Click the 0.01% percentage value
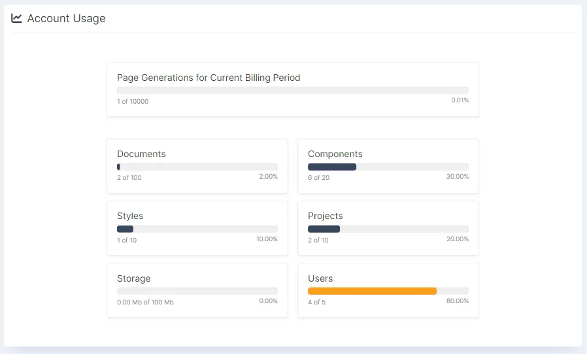This screenshot has width=587, height=354. click(x=460, y=100)
